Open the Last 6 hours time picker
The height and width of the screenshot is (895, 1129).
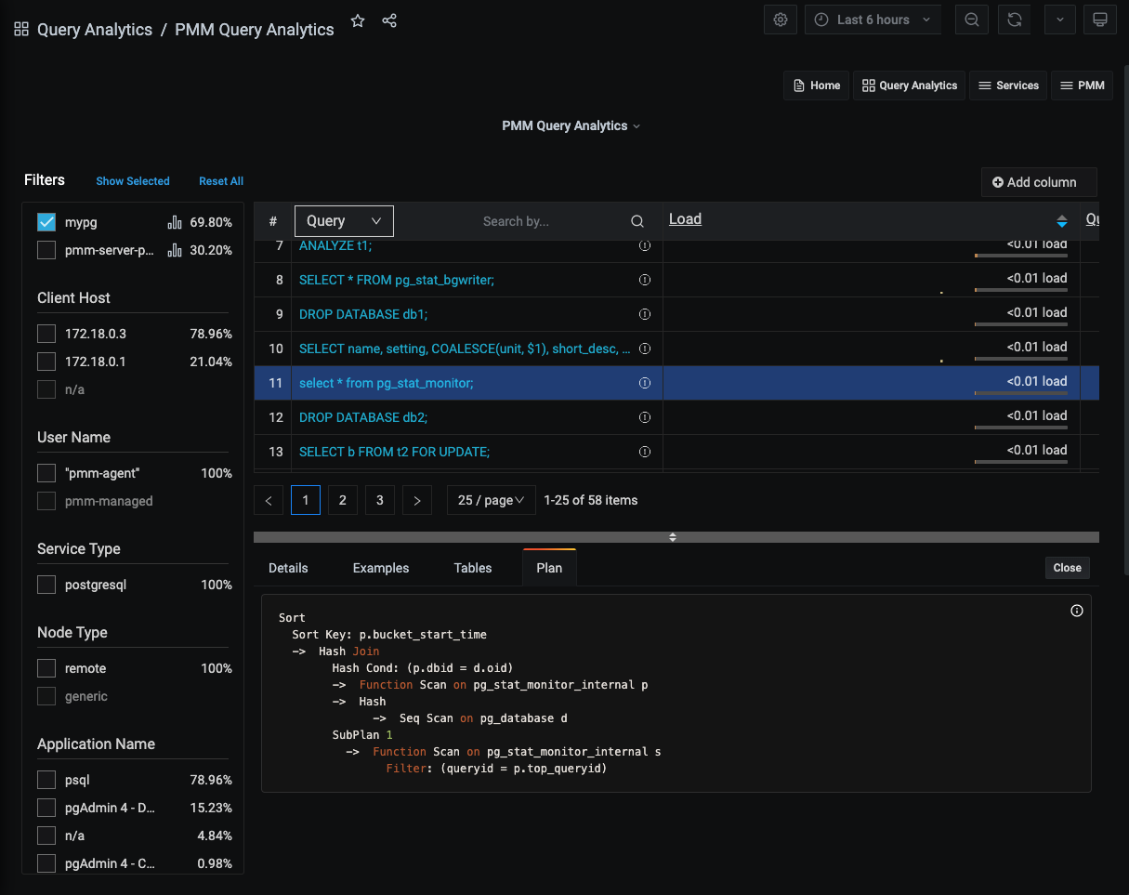point(873,20)
